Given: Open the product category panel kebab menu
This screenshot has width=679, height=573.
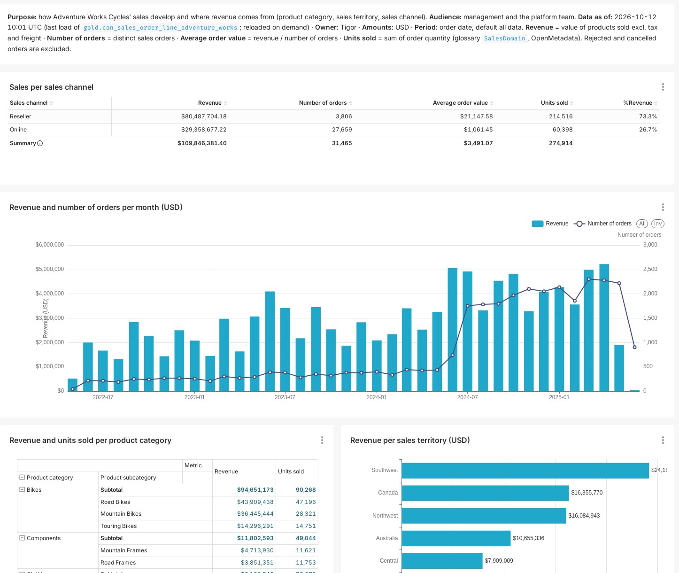Looking at the screenshot, I should [x=322, y=440].
